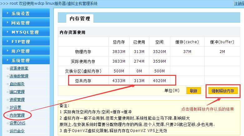Open the 启动服务 sidebar link
Viewport: 244px width, 136px height.
tap(17, 84)
